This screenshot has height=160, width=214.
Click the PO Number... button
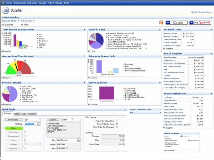(14, 120)
